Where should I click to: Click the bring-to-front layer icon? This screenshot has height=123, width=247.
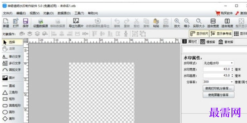[x=22, y=34]
